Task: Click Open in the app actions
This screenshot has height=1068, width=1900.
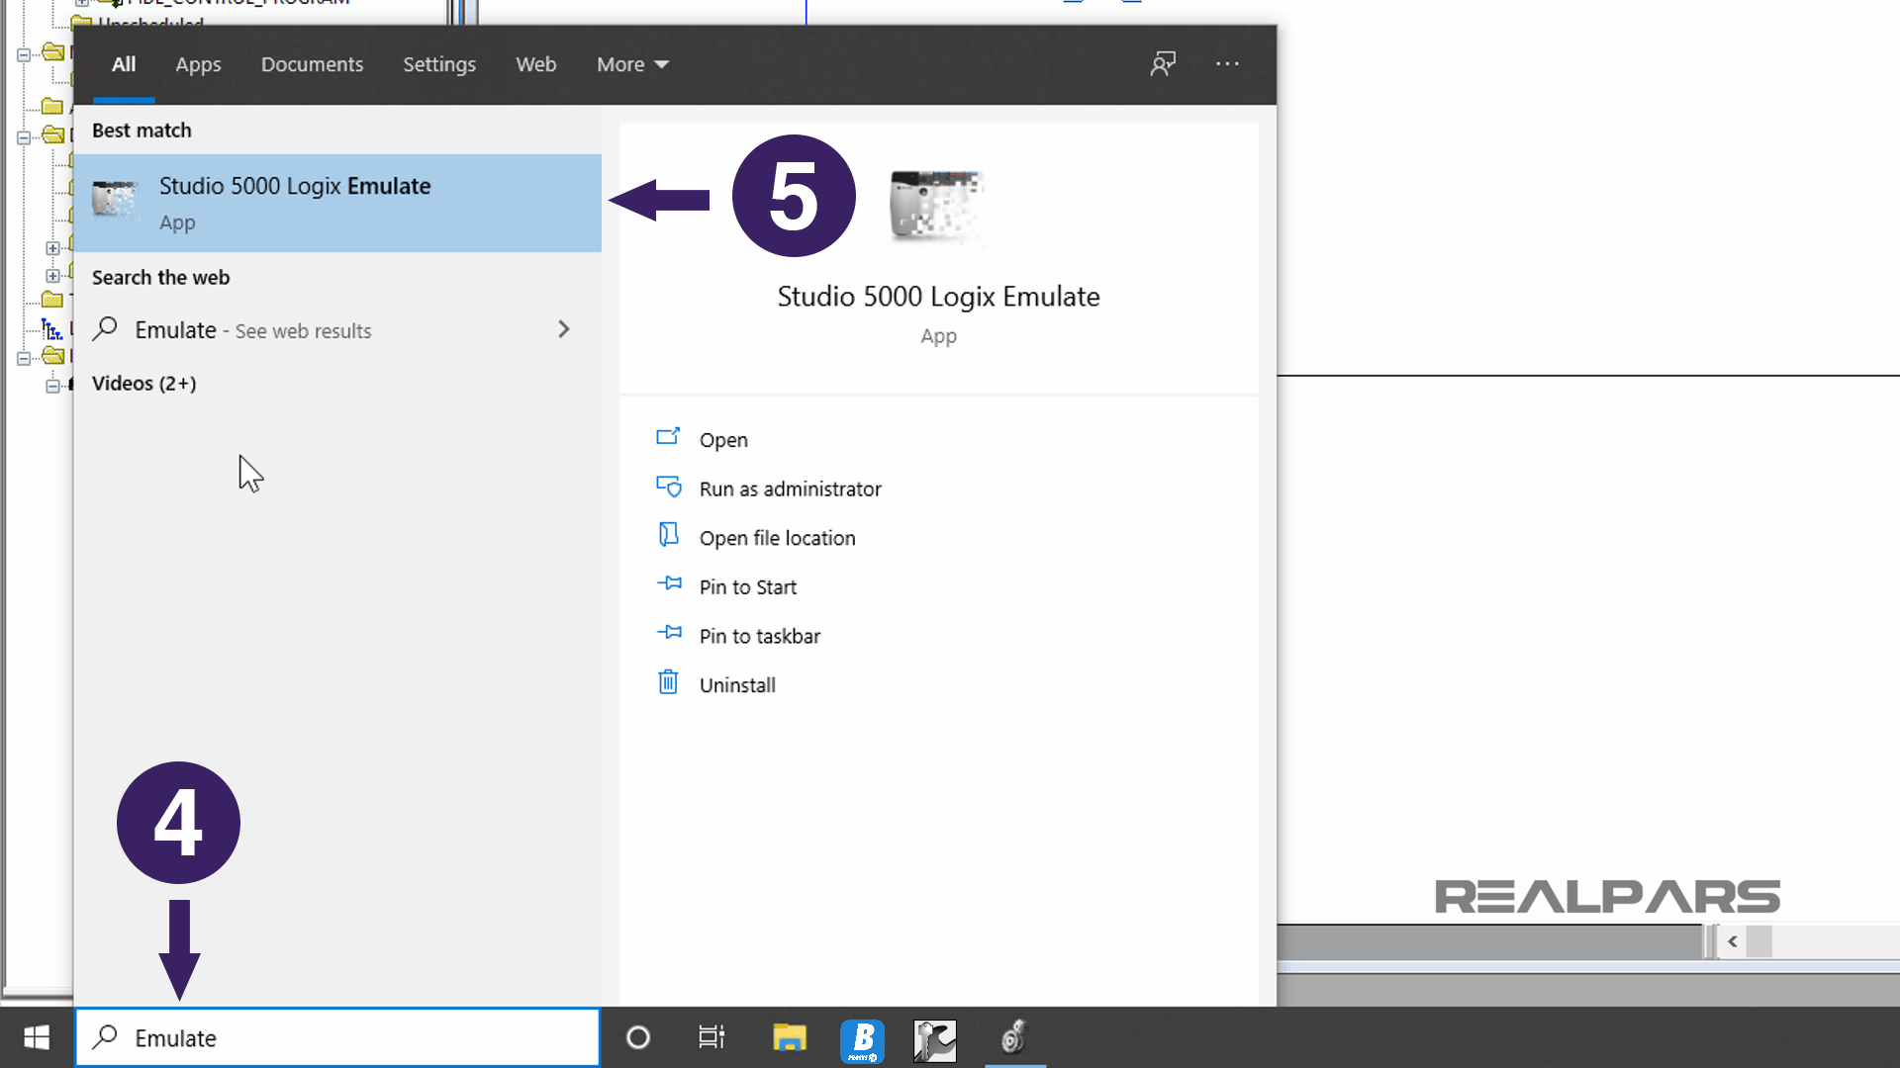Action: point(723,440)
